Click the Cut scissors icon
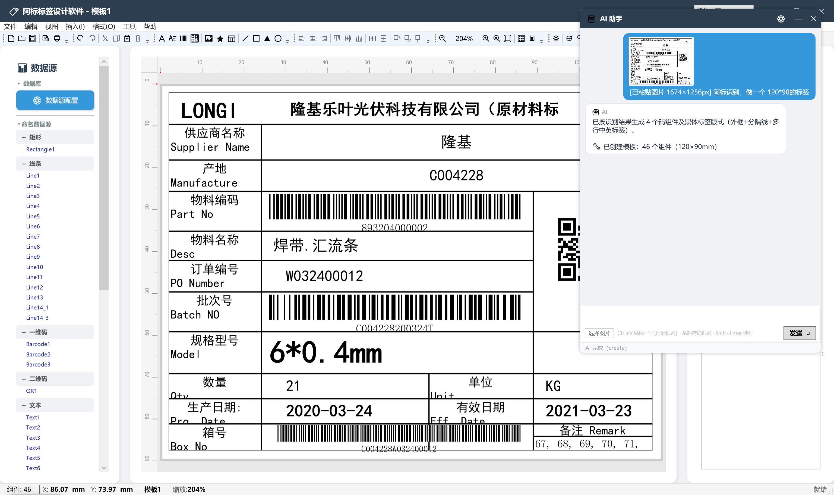Image resolution: width=834 pixels, height=495 pixels. [x=105, y=38]
